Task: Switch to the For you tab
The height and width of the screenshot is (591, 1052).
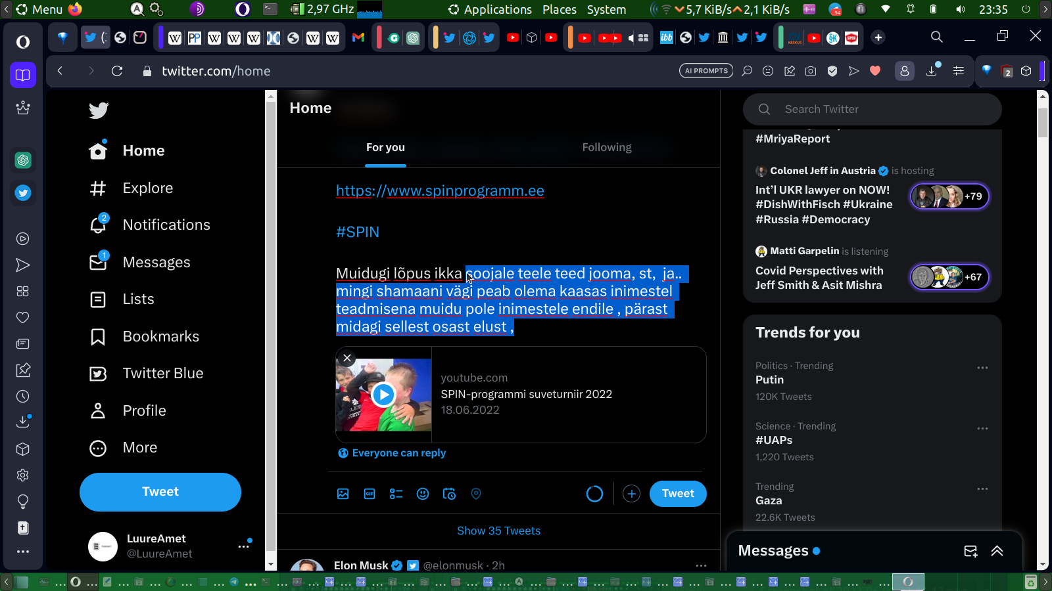Action: click(x=386, y=148)
